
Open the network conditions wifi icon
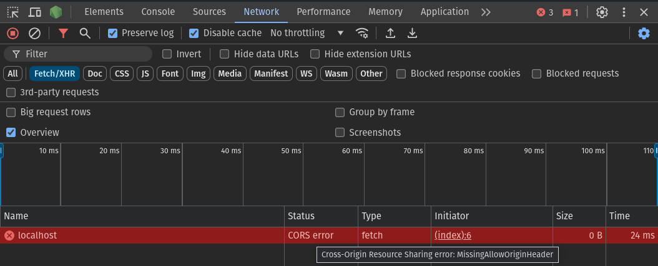(361, 33)
